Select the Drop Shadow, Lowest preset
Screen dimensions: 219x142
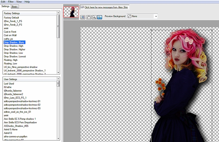pyautogui.click(x=15, y=56)
